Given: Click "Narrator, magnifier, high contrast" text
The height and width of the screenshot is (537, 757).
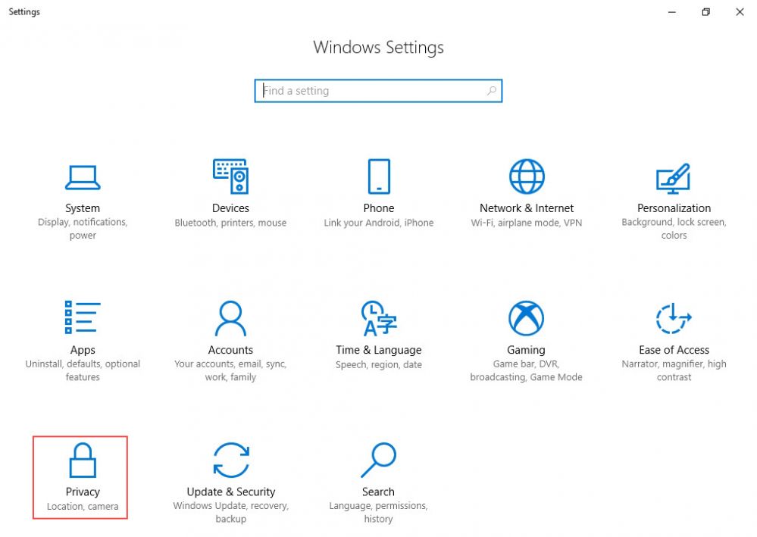Looking at the screenshot, I should (674, 370).
